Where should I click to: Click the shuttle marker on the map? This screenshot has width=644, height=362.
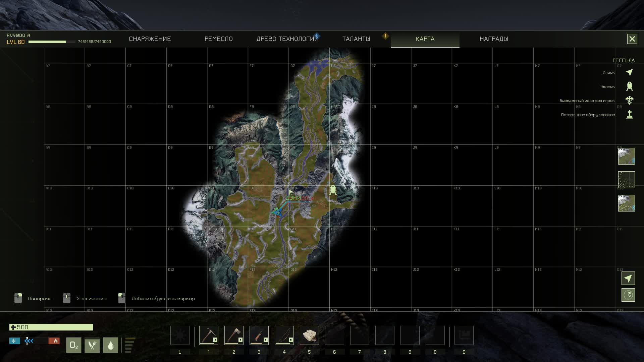333,190
